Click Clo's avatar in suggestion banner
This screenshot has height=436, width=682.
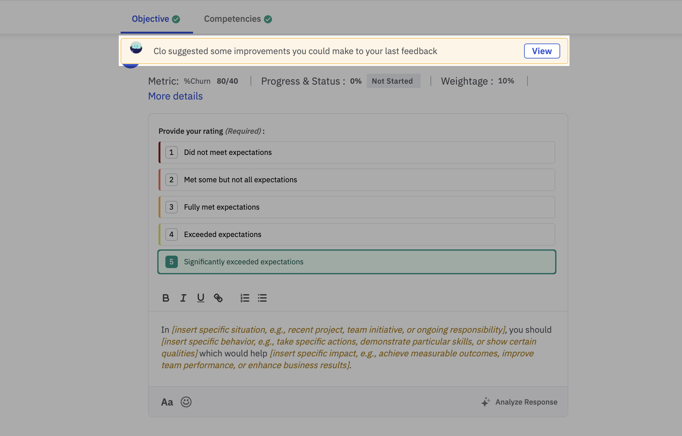tap(136, 48)
